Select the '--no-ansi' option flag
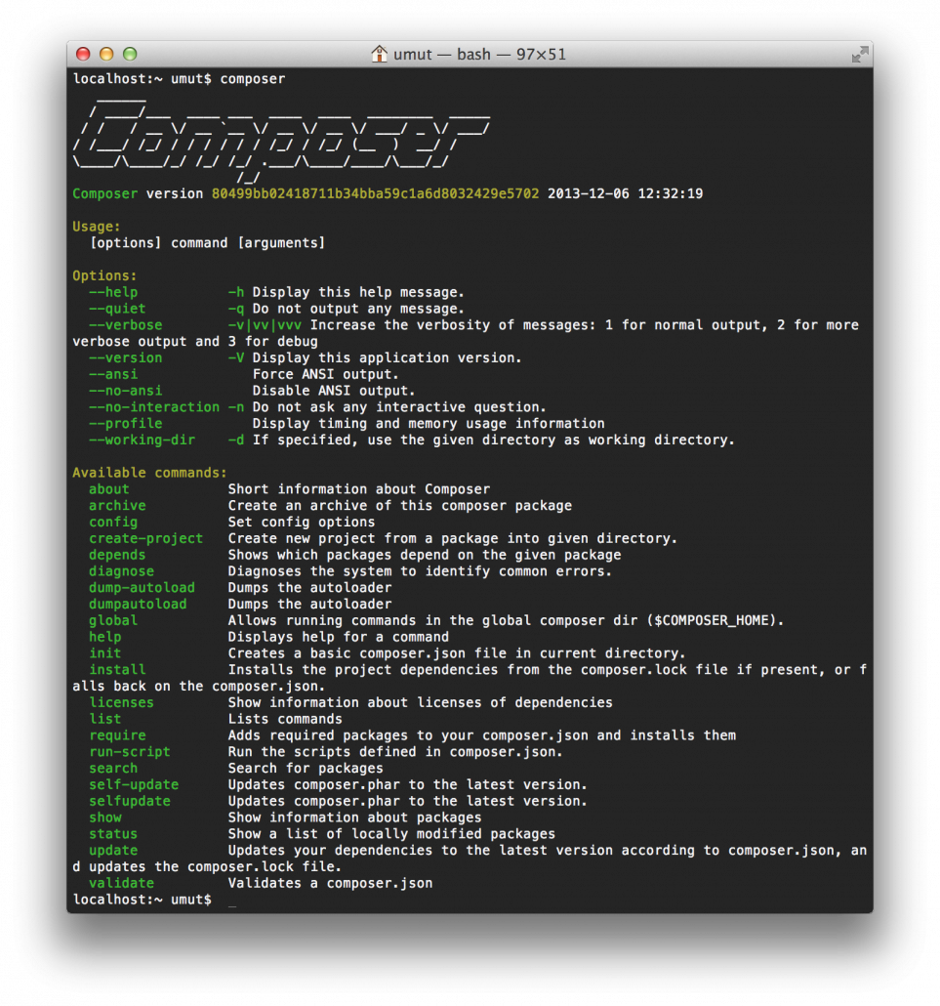 click(x=126, y=391)
